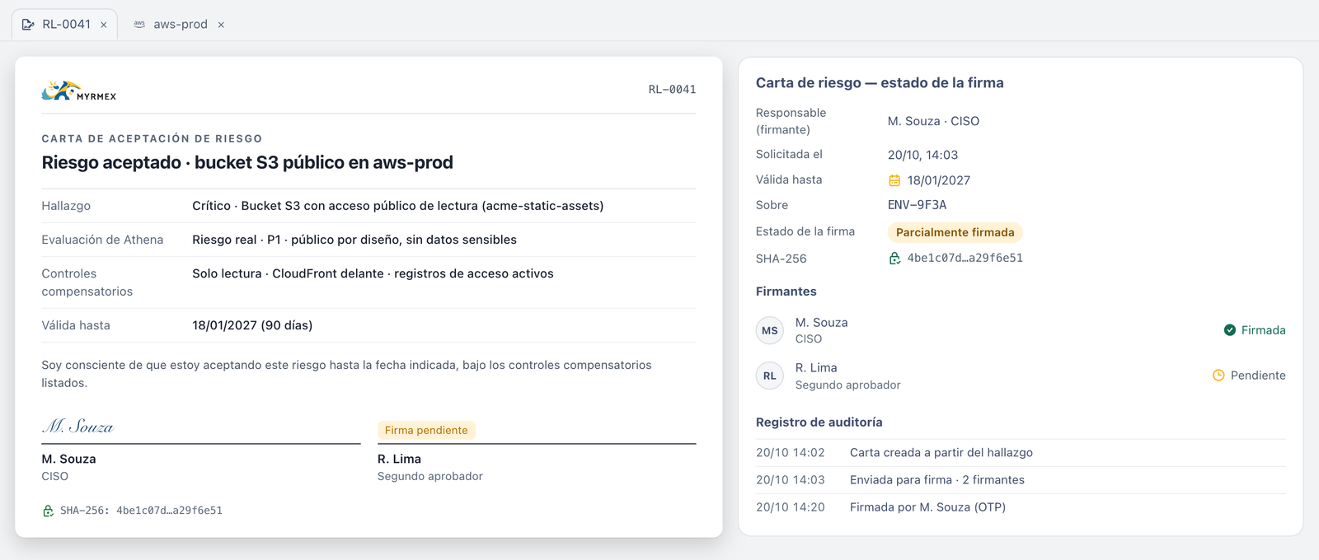This screenshot has height=560, width=1319.
Task: Click the Parcialmente firmada status badge
Action: 955,232
